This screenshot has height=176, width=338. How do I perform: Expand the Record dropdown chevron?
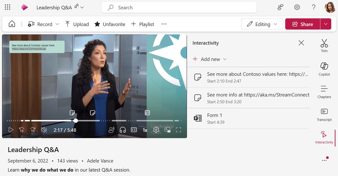tap(57, 24)
